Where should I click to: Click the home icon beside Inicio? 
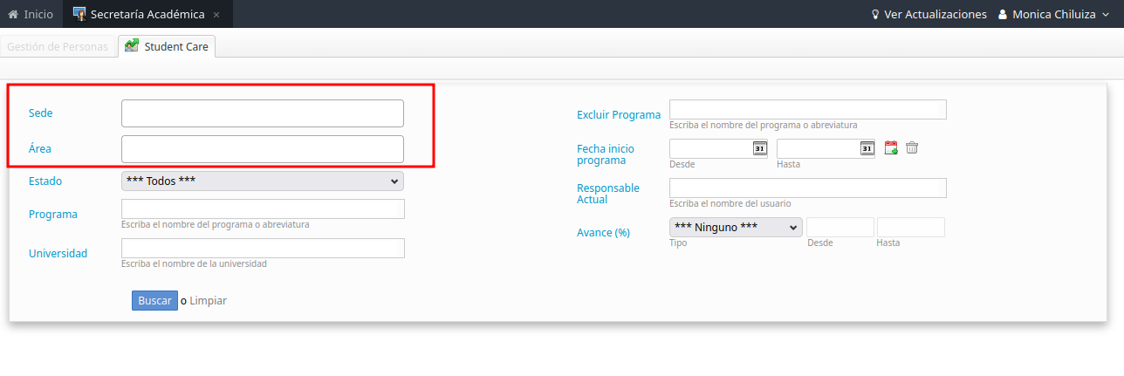pos(13,14)
